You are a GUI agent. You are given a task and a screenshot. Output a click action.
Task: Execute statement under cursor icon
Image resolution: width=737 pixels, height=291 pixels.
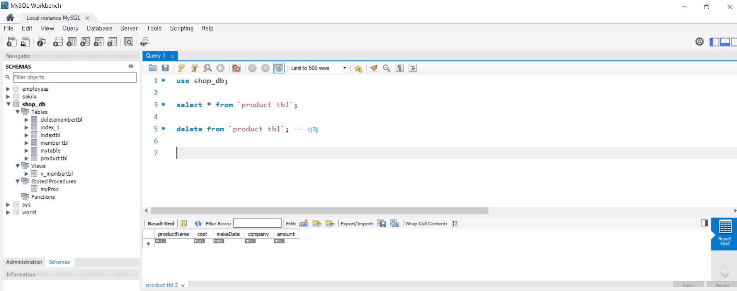pyautogui.click(x=195, y=68)
